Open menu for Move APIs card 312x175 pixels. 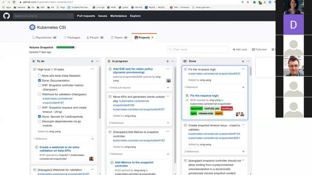pos(168,96)
